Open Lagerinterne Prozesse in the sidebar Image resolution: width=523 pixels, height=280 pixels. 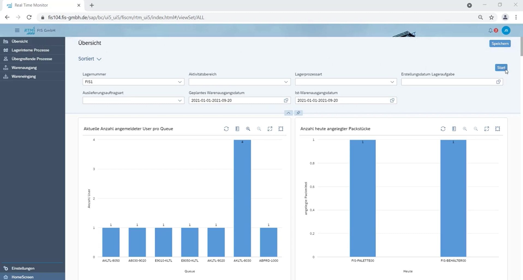pos(32,50)
